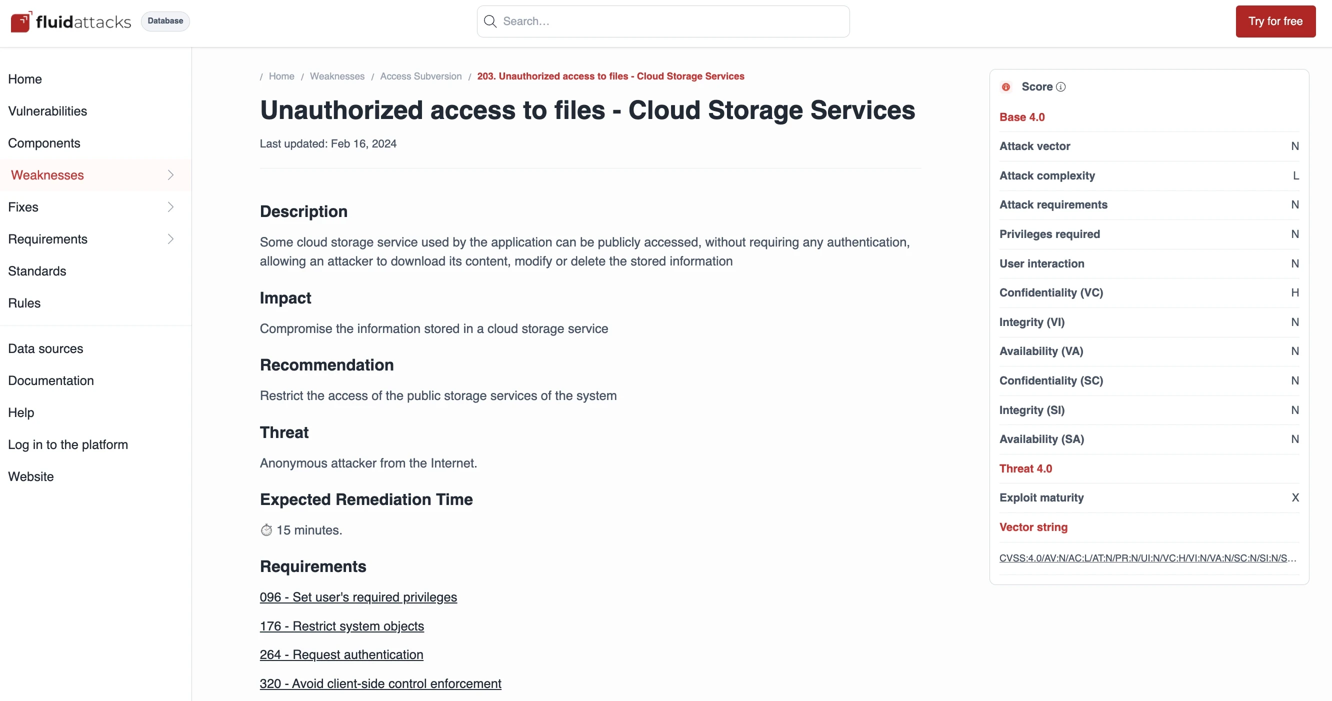
Task: Click the stopwatch icon beside 15 minutes
Action: coord(266,530)
